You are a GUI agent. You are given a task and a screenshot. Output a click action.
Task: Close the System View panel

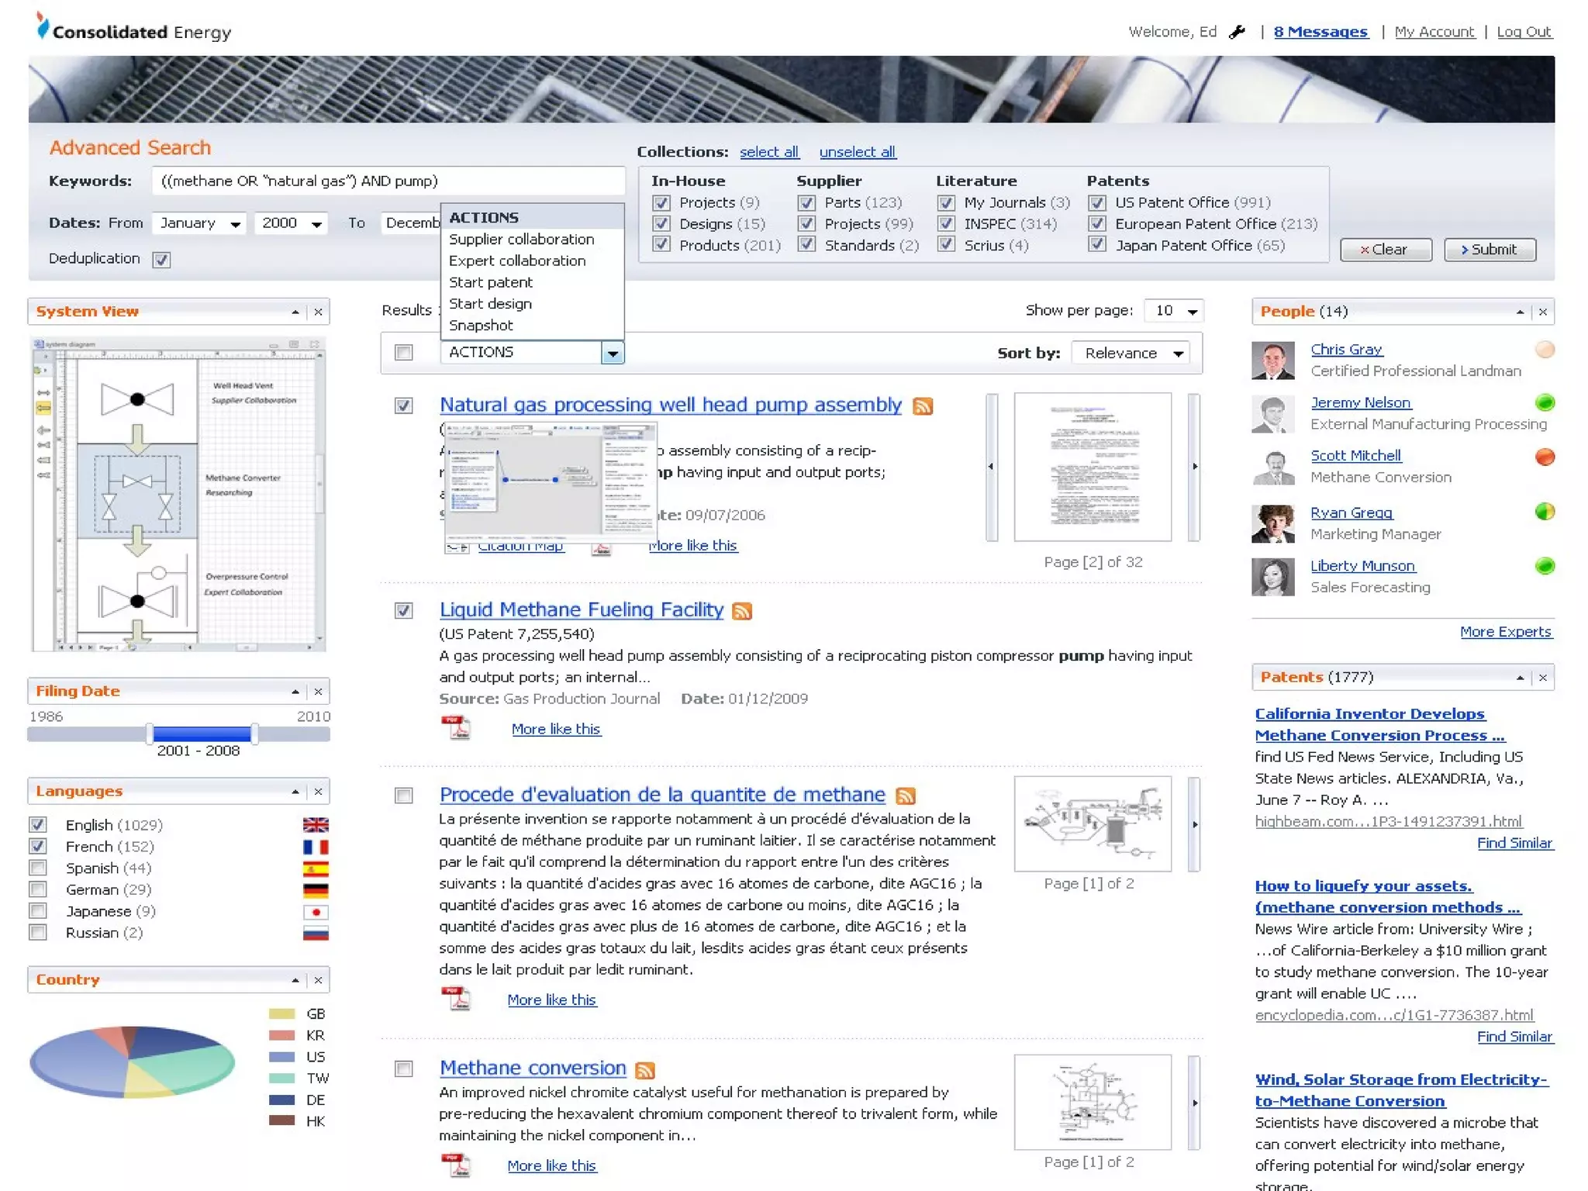pos(318,312)
